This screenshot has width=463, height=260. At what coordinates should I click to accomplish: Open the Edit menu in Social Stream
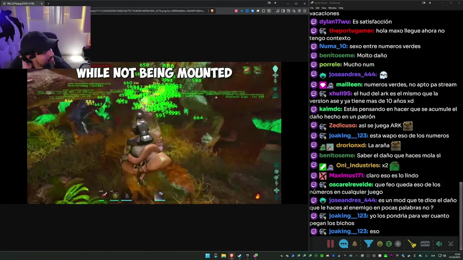pos(317,8)
